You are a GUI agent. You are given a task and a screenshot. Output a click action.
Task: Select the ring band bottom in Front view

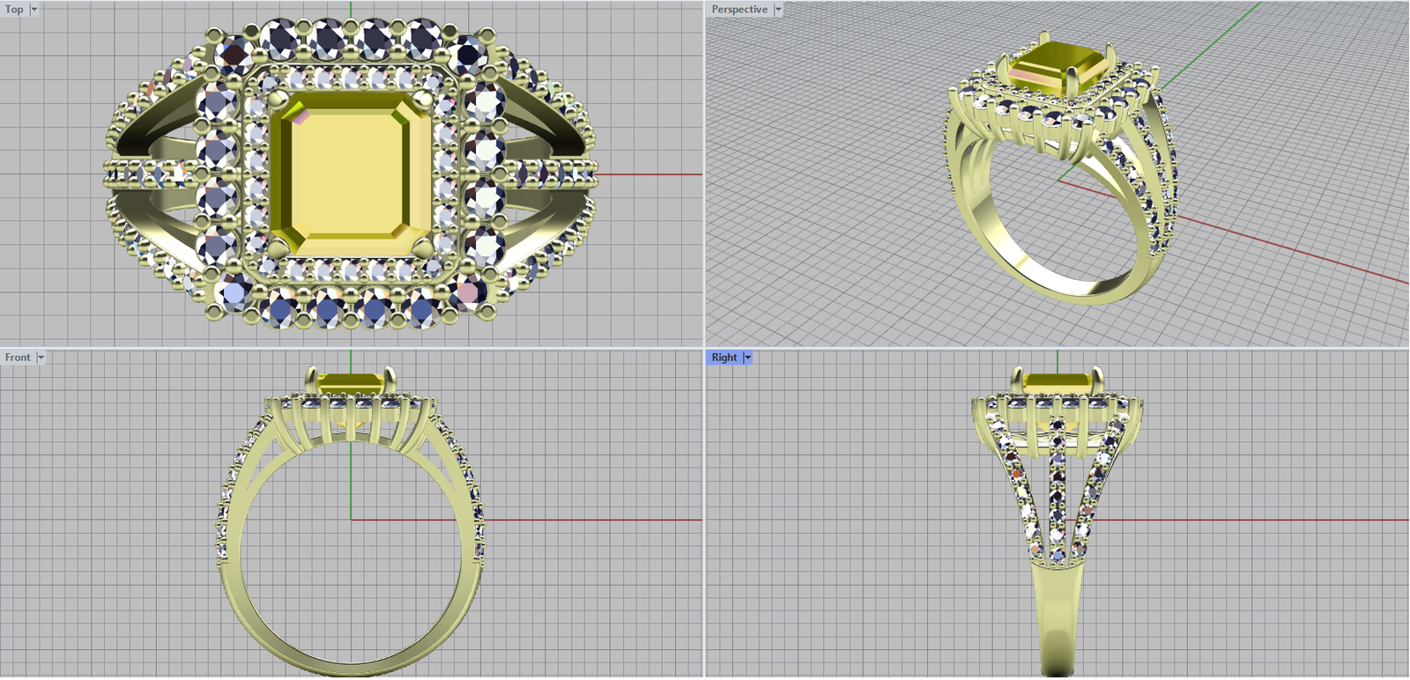click(x=351, y=669)
